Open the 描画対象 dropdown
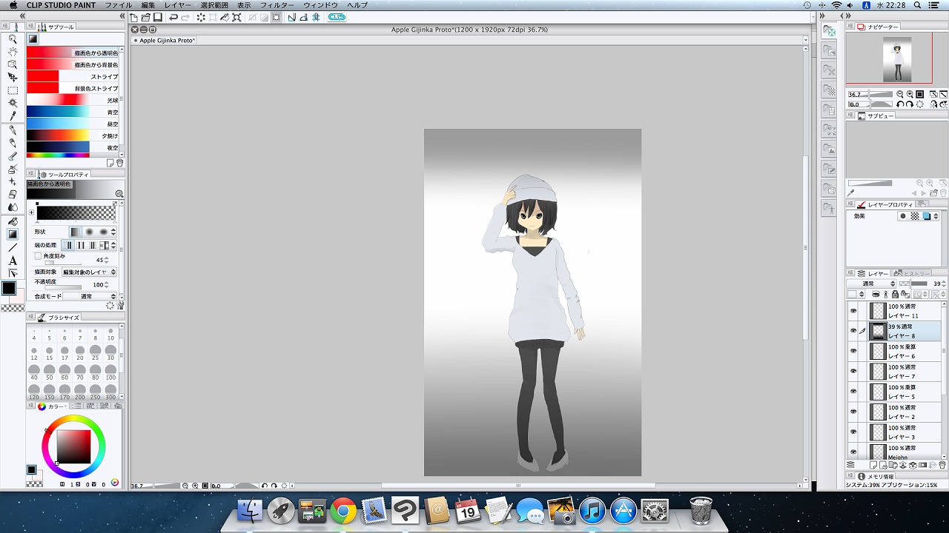 tap(89, 272)
